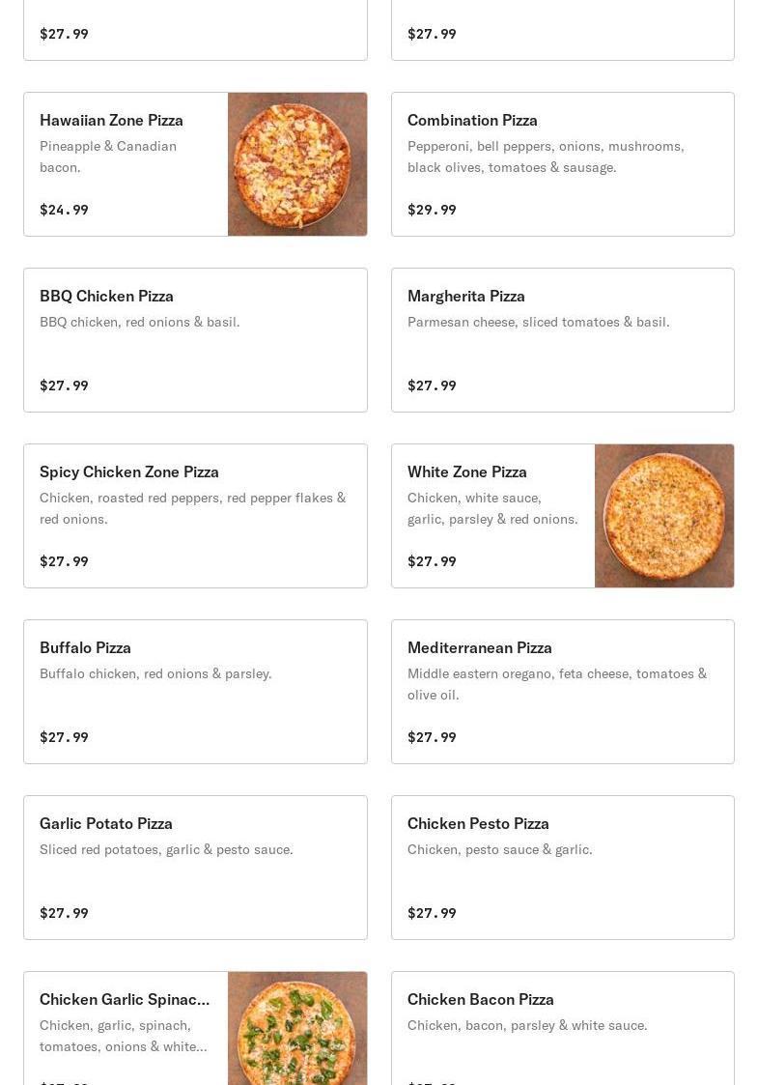Open the Chicken Garlic Spinach pizza title
This screenshot has width=758, height=1085.
125,999
